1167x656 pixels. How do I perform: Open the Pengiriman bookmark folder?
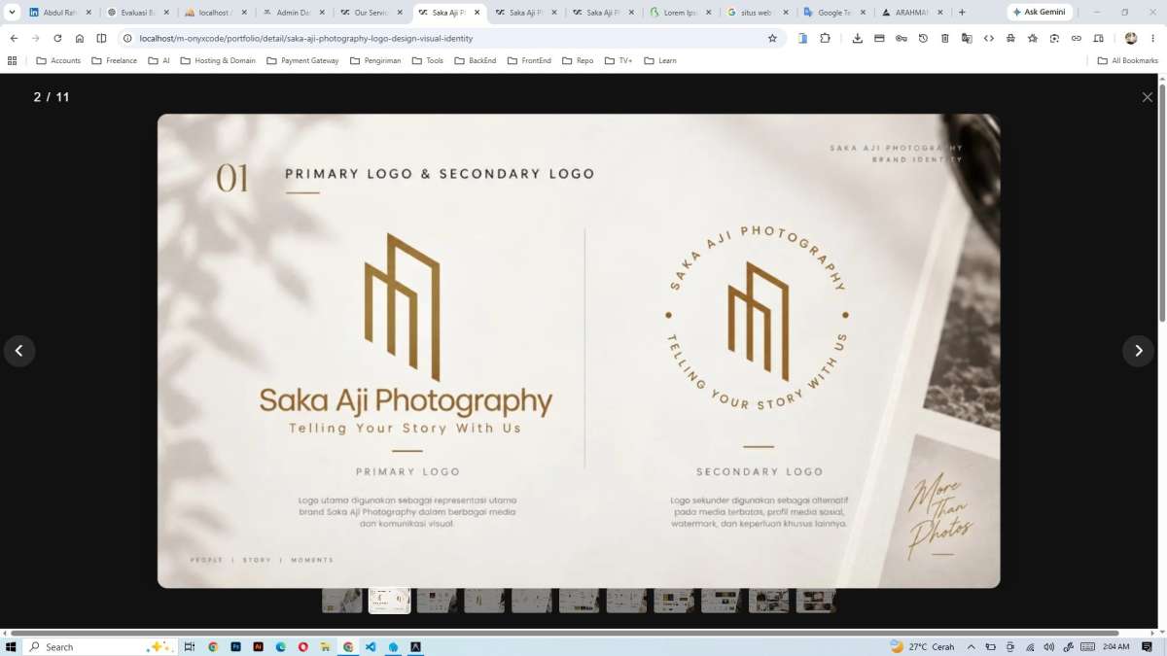375,60
